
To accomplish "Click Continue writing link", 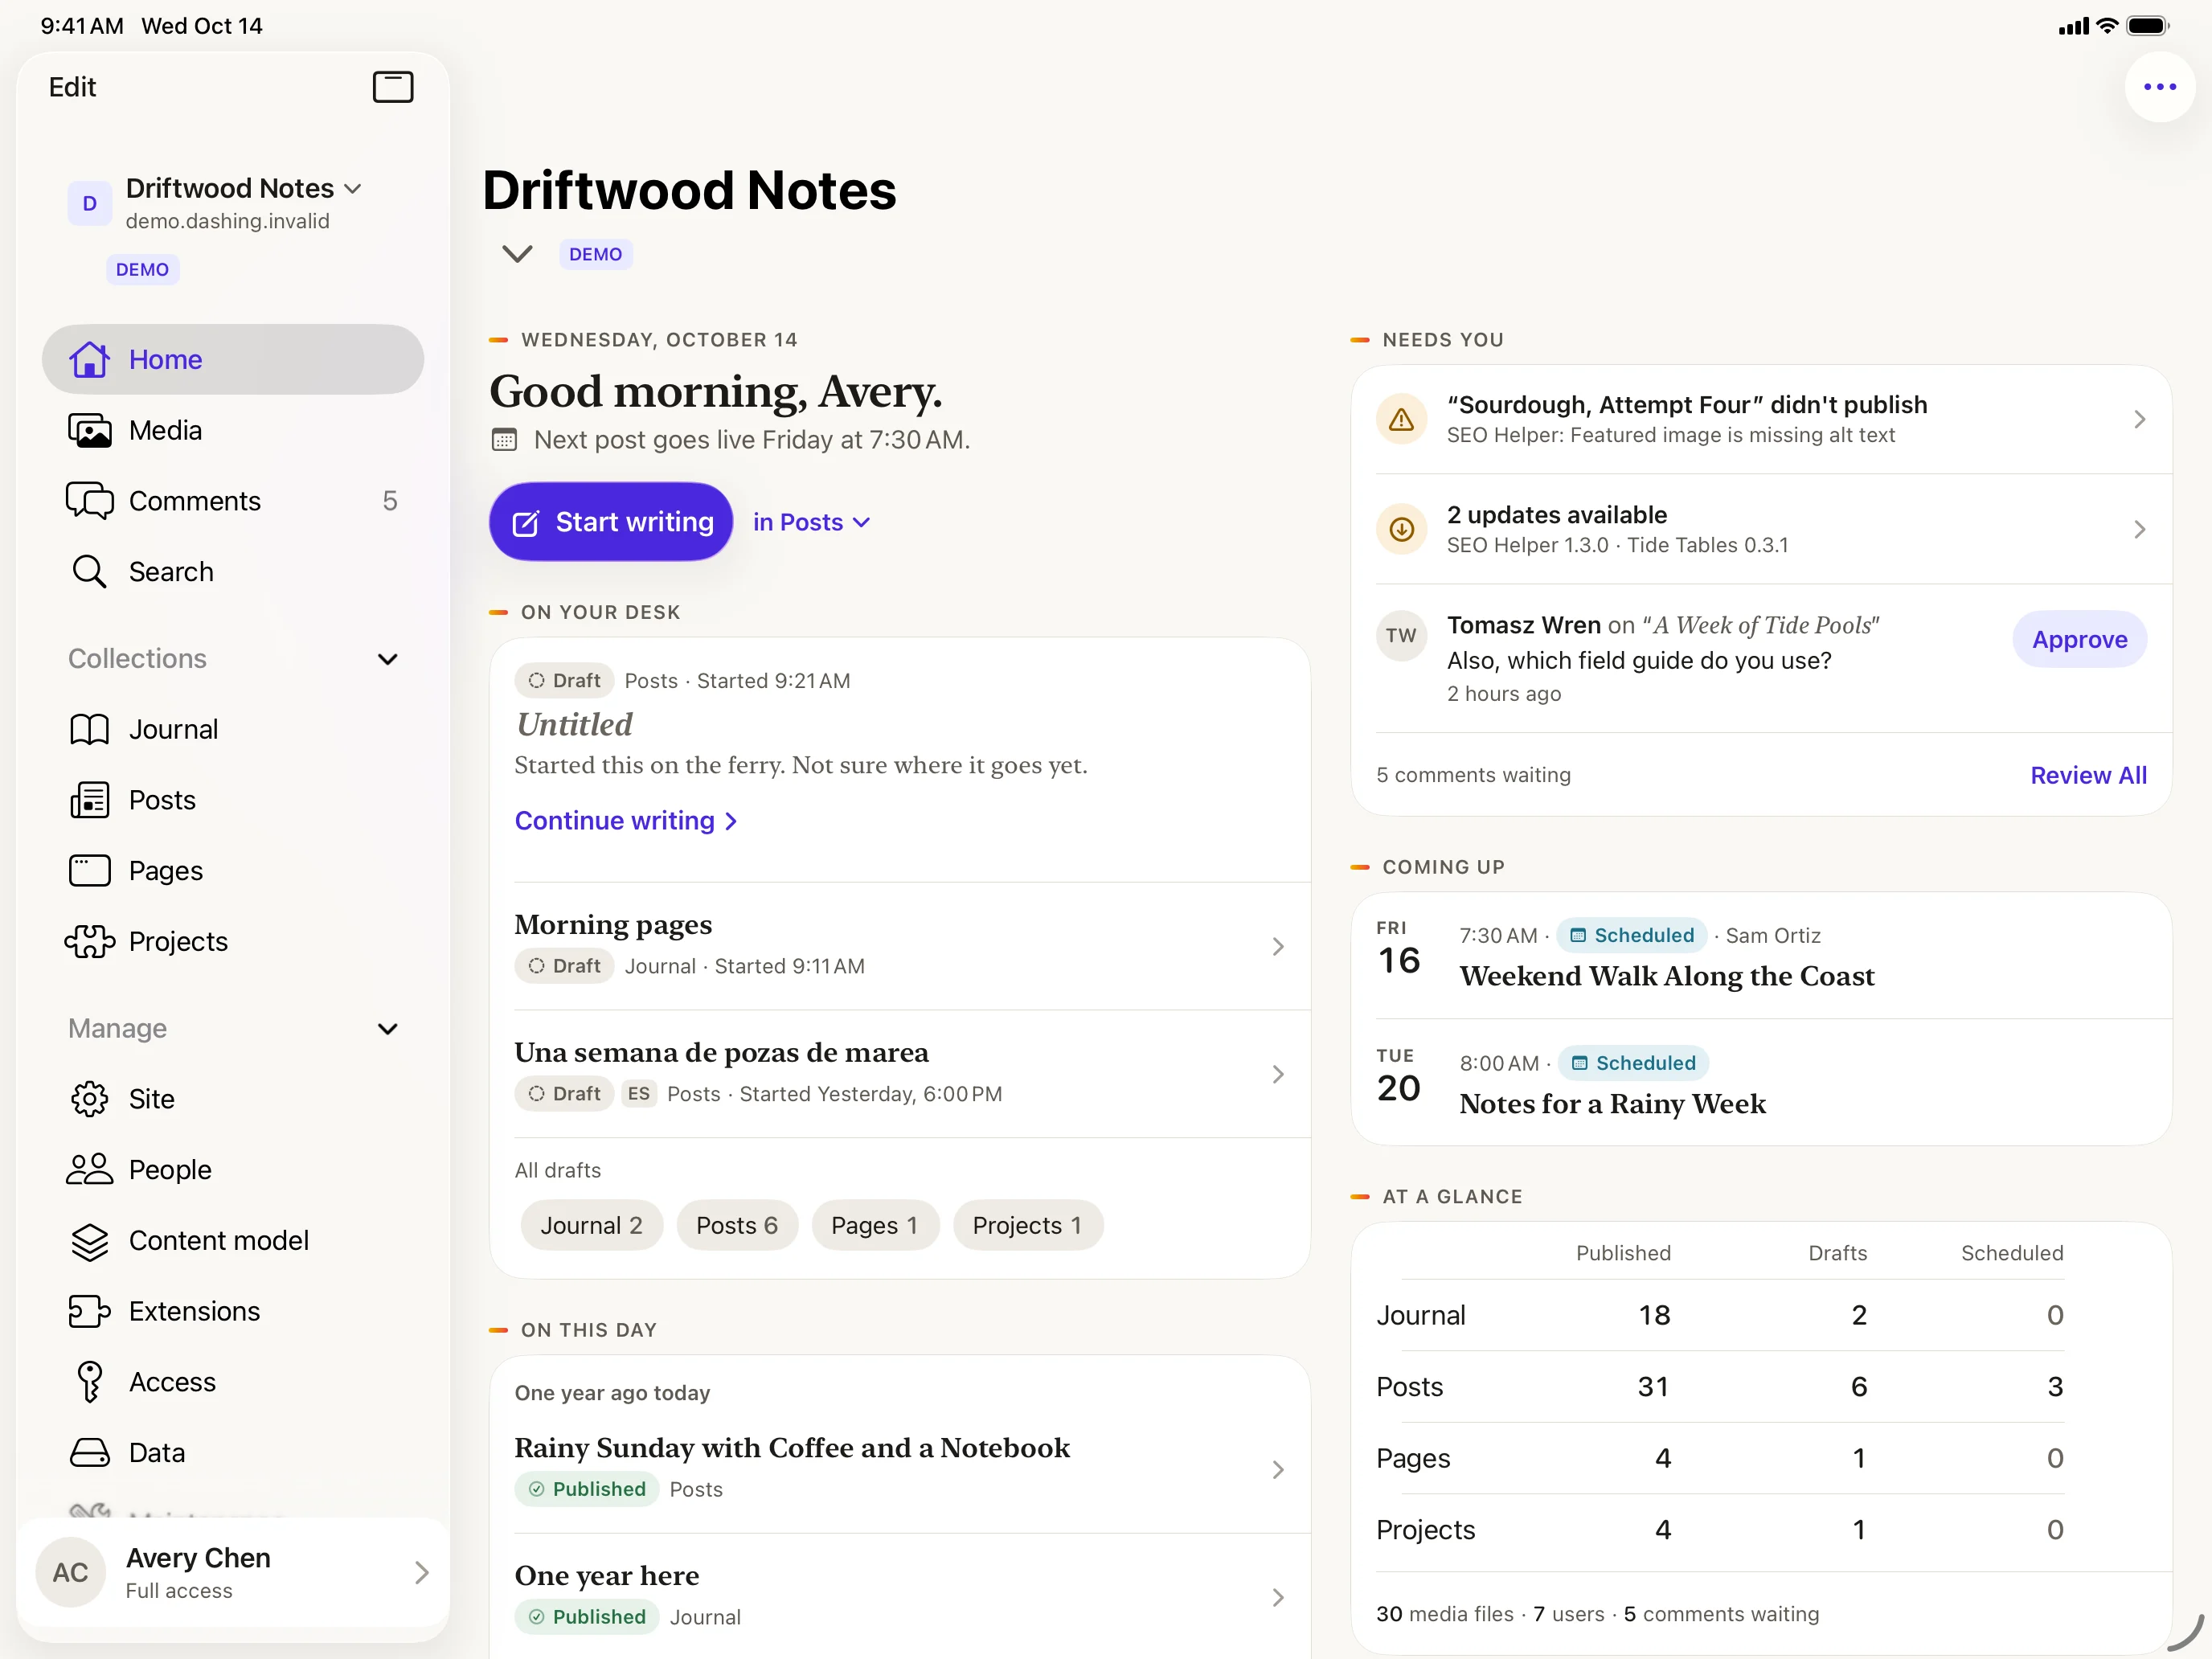I will pos(627,821).
